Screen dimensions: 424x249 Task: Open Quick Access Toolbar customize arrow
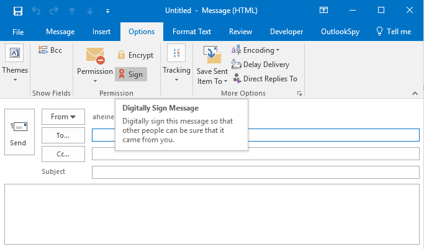[107, 11]
